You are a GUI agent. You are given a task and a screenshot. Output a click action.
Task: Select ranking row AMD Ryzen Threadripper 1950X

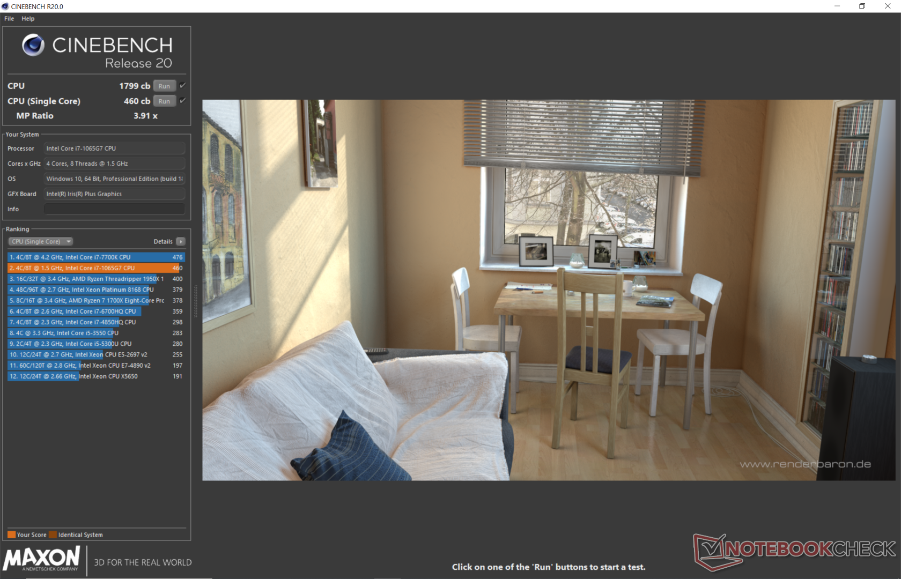(x=97, y=279)
